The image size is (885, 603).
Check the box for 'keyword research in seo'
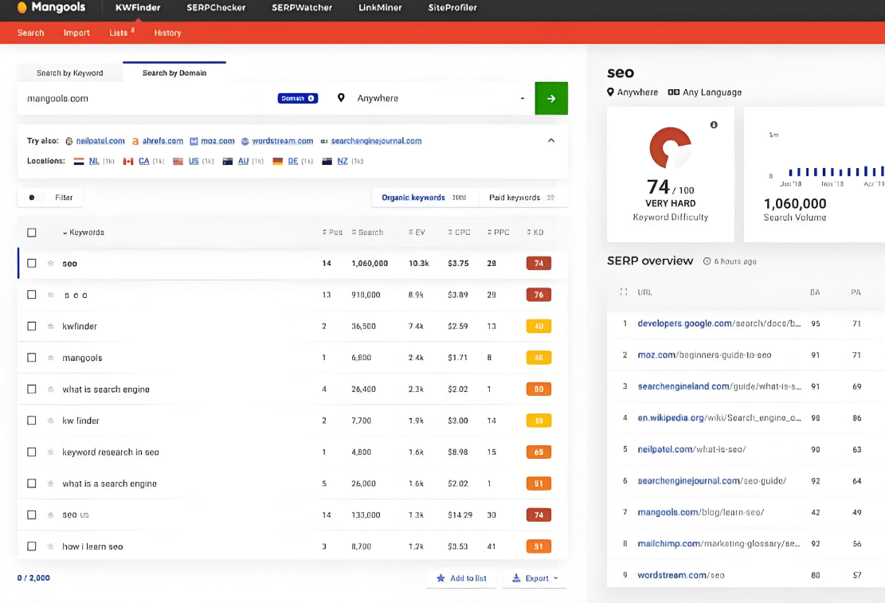32,452
